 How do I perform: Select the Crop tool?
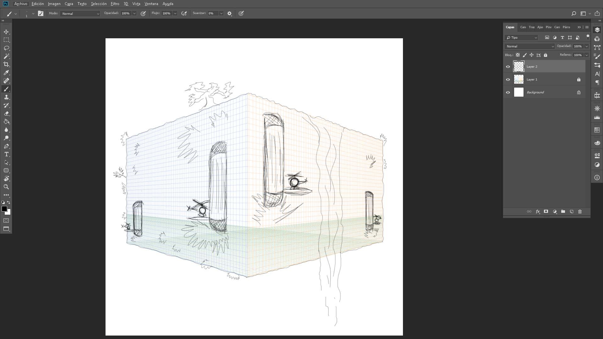pos(6,64)
